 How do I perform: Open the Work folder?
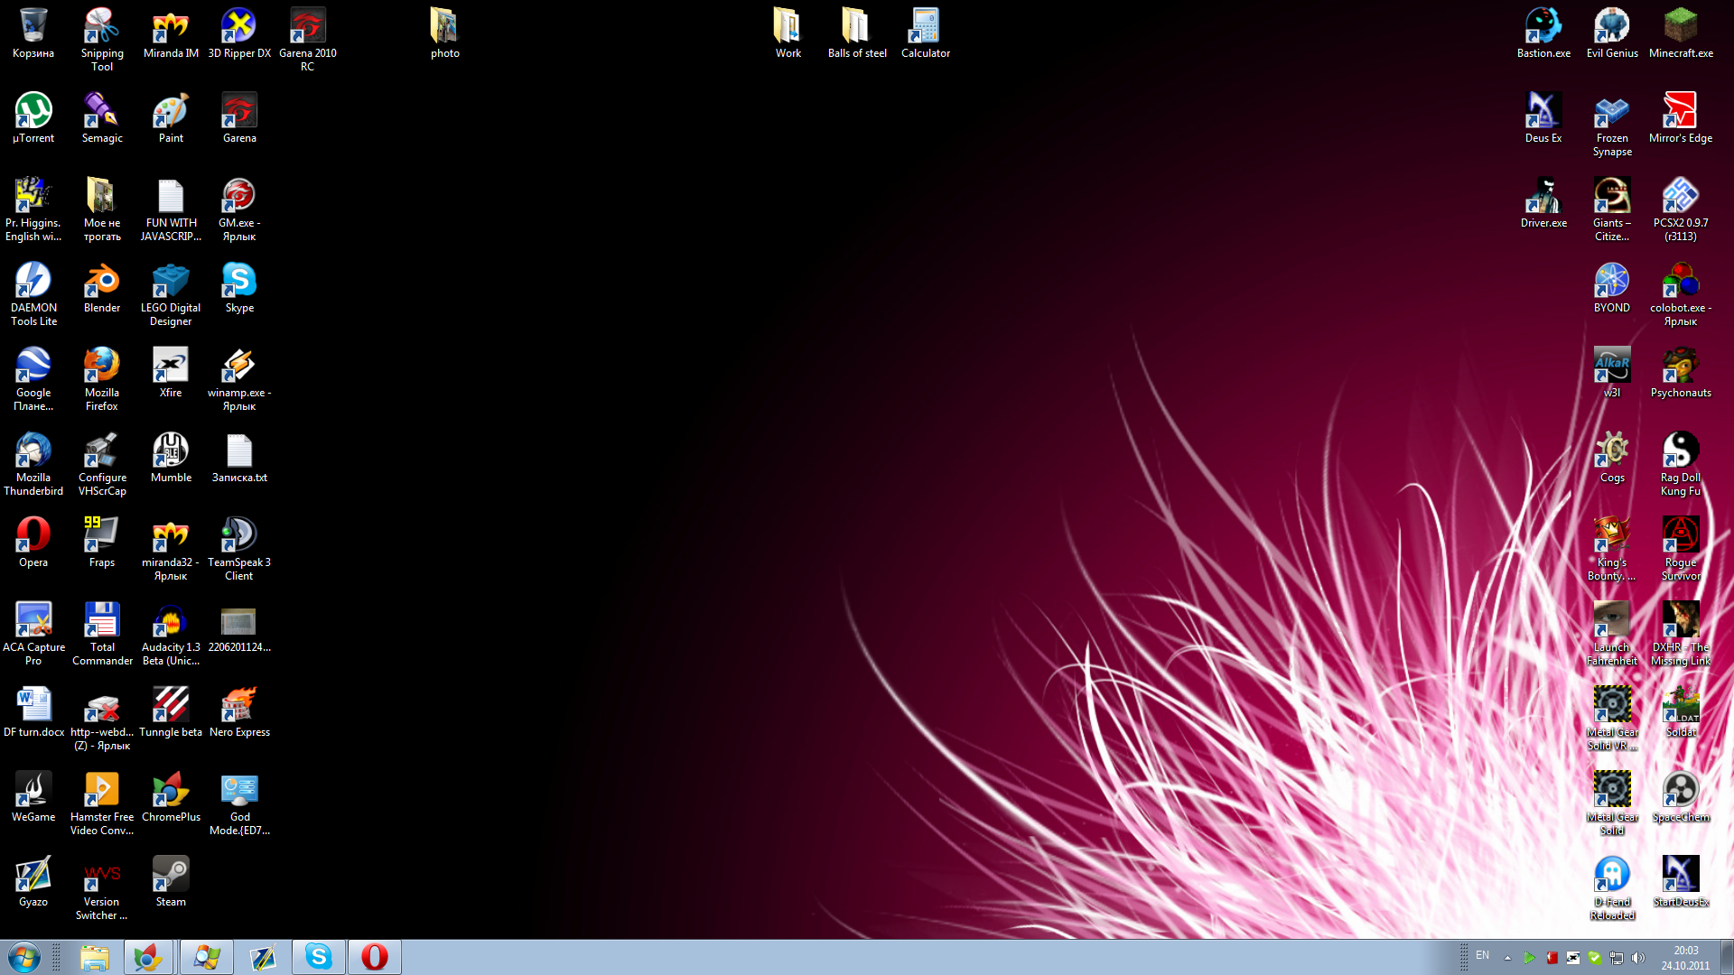coord(788,27)
